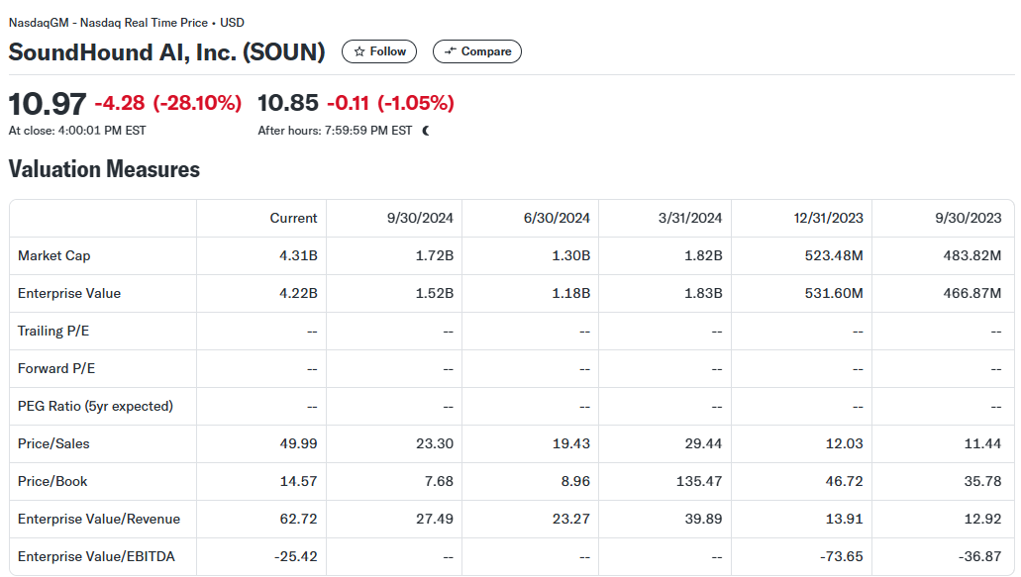The image size is (1021, 577).
Task: Click Market Cap value 1.30B
Action: (x=571, y=255)
